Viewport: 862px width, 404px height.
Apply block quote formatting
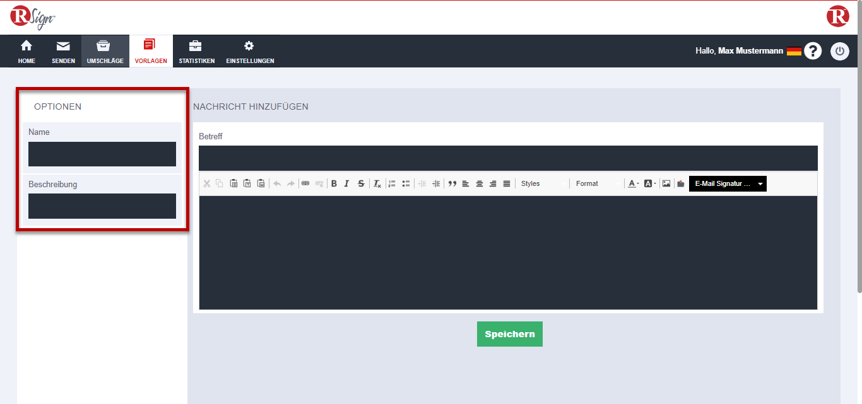(452, 183)
